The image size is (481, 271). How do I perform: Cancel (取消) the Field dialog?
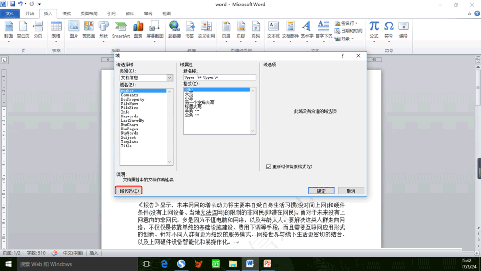[x=351, y=191]
